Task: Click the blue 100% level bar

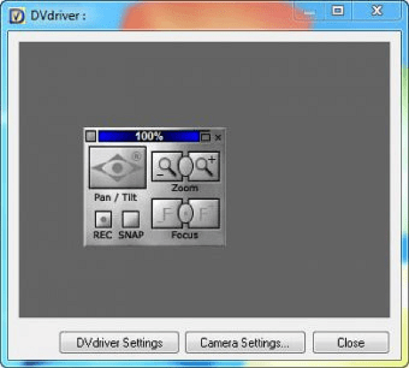Action: 149,136
